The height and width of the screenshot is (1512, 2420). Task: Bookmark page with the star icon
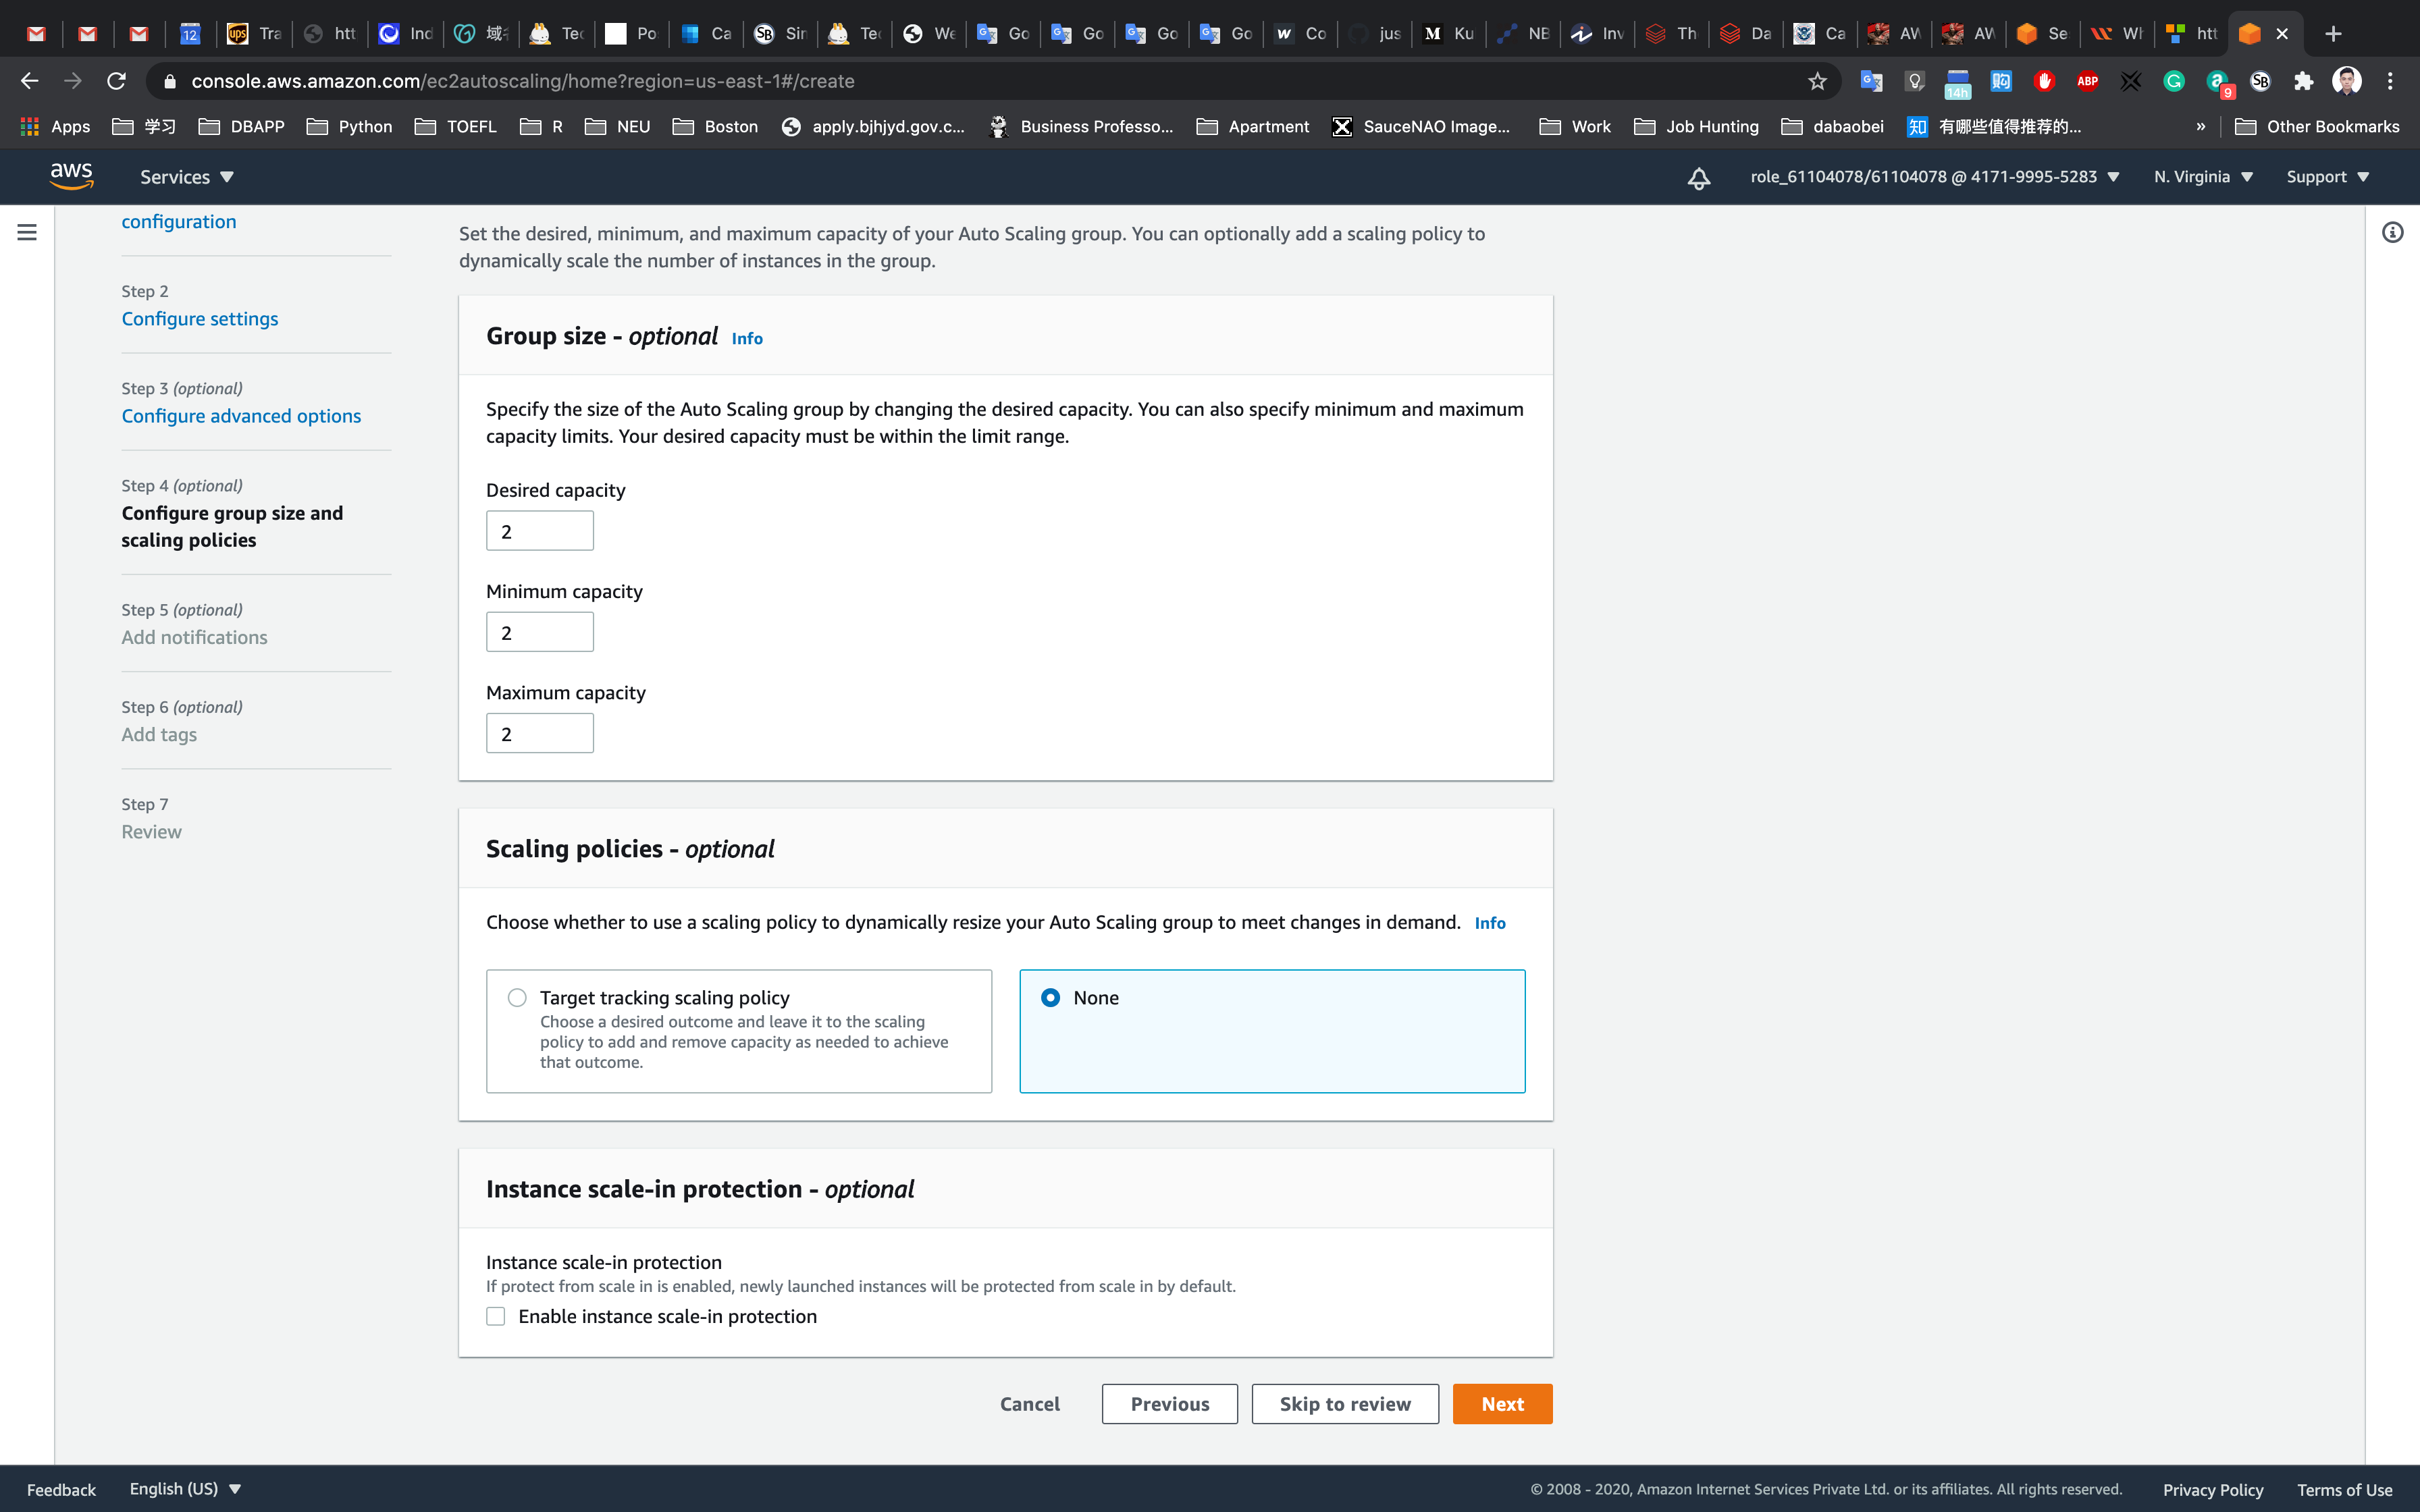(1817, 81)
